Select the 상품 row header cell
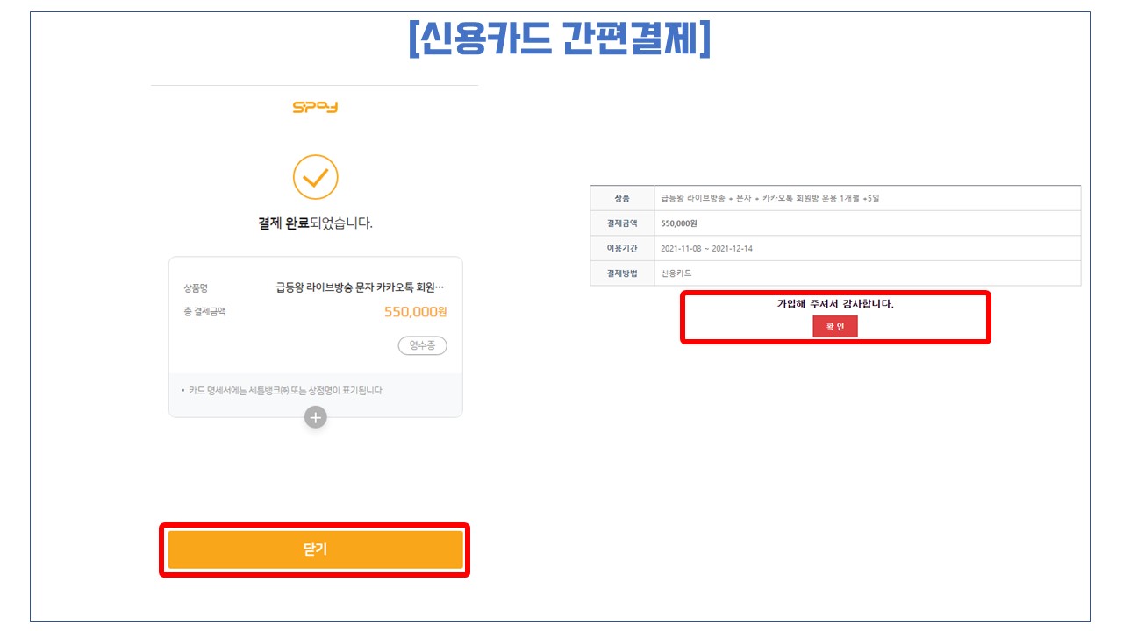The height and width of the screenshot is (631, 1123). (x=622, y=198)
